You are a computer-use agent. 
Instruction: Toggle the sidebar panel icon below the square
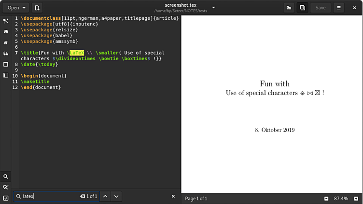pyautogui.click(x=6, y=75)
